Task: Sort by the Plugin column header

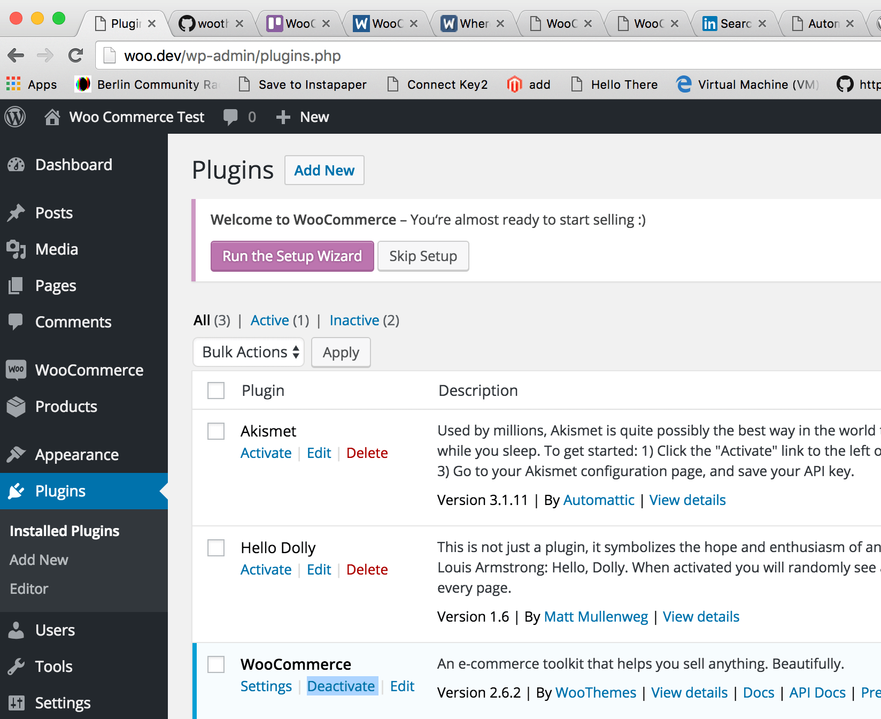Action: (x=263, y=391)
